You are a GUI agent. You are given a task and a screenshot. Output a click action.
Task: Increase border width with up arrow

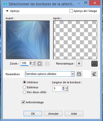point(63,87)
